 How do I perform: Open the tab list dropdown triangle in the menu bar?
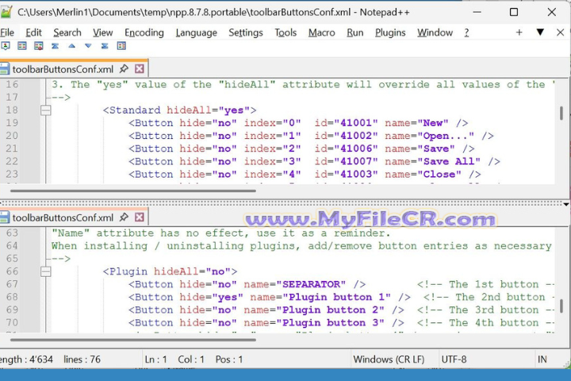click(540, 33)
